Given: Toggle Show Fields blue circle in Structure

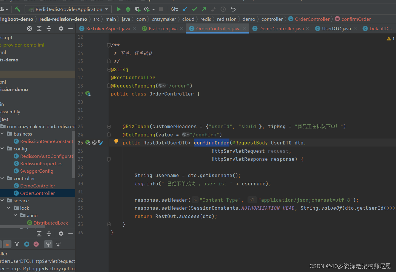Looking at the screenshot, I should click(27, 244).
